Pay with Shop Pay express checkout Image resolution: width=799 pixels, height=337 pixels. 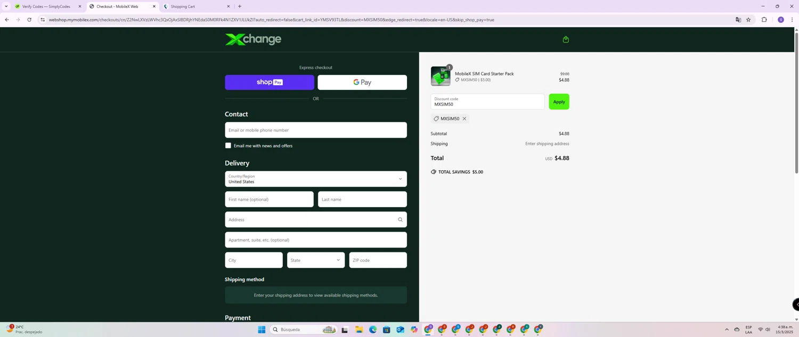coord(270,83)
